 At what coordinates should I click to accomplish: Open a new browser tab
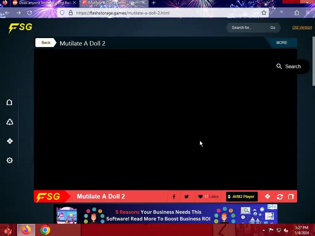click(154, 3)
